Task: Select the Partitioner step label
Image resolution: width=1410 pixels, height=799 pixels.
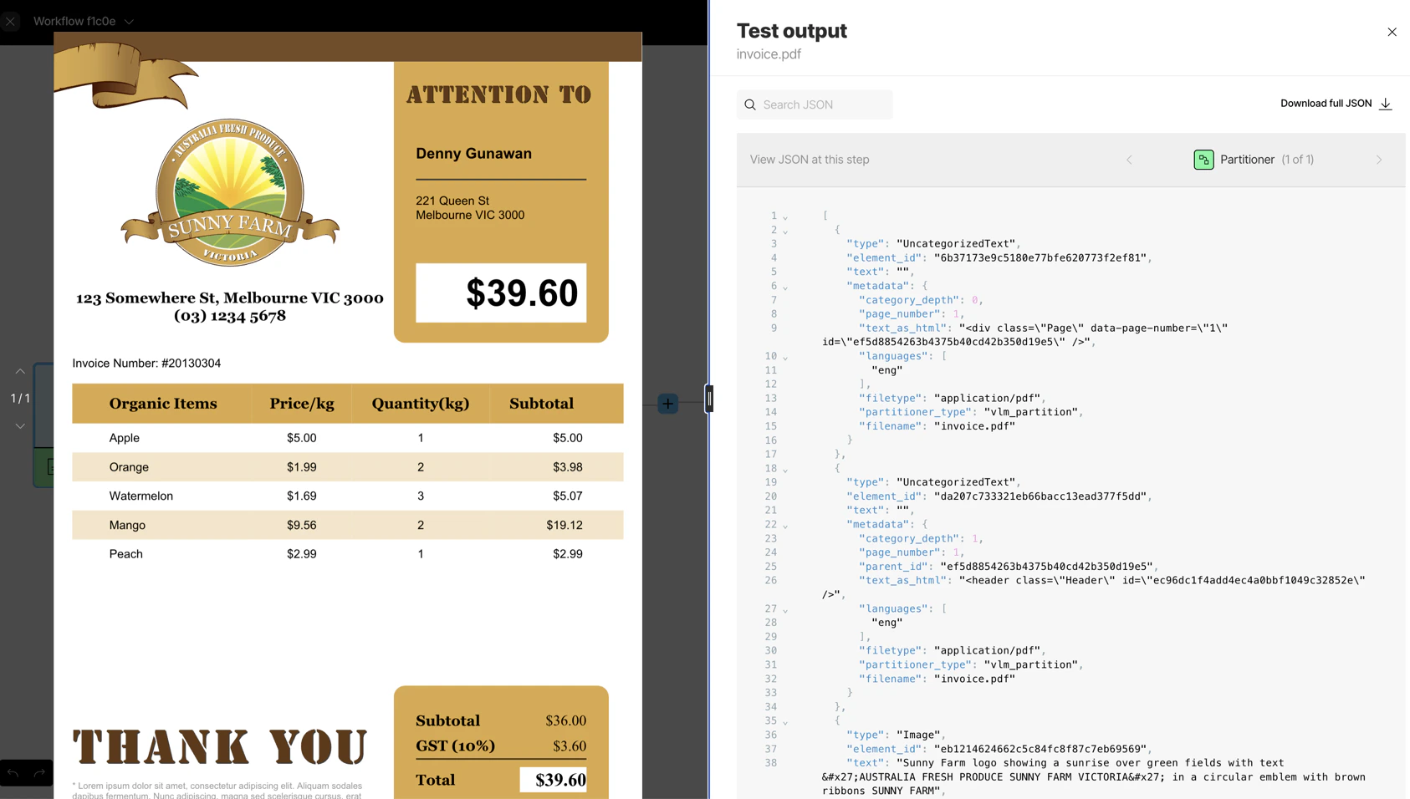Action: click(x=1247, y=160)
